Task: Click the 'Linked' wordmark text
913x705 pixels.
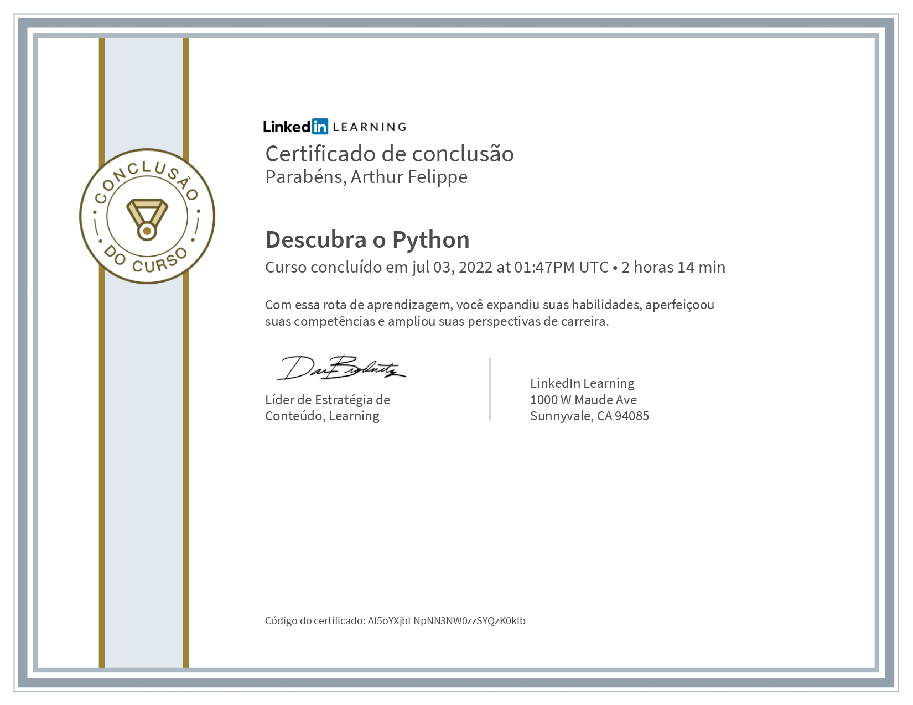Action: click(x=287, y=127)
